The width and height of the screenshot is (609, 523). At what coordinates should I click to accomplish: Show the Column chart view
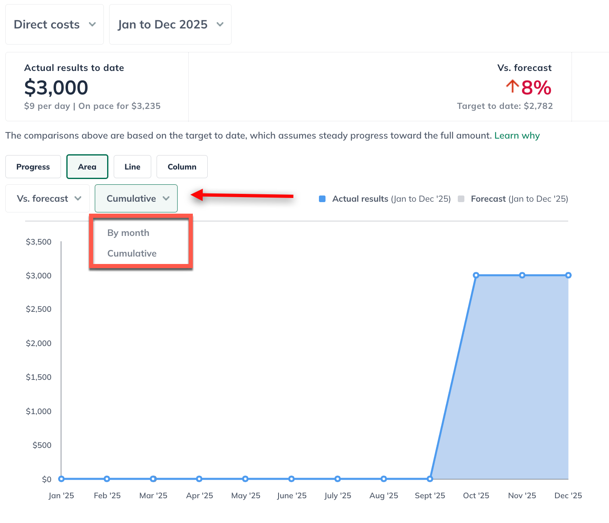(182, 167)
